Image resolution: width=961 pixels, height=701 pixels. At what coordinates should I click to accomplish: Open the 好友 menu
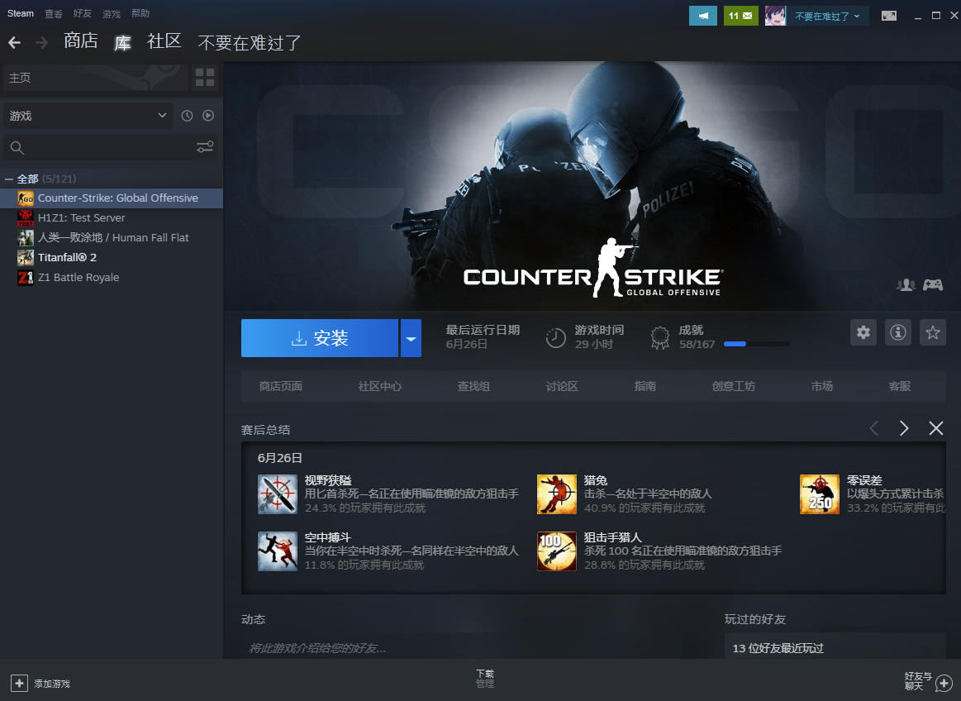tap(82, 13)
